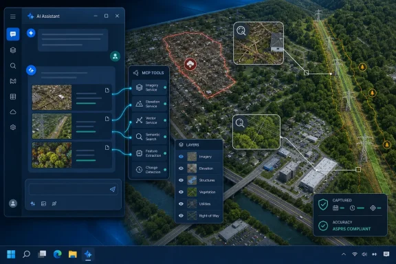Click magnifier icon on tree canopy inset

[x=240, y=123]
